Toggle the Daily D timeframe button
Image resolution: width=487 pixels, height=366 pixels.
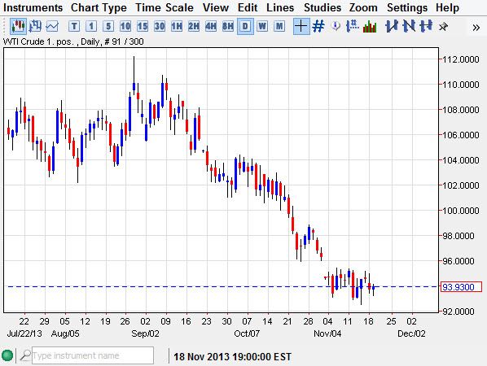coord(245,26)
